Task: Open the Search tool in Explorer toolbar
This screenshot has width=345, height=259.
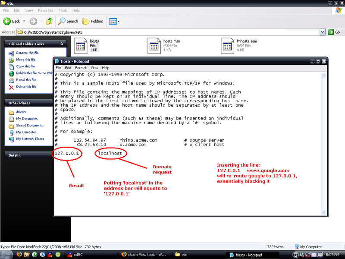Action: point(68,21)
